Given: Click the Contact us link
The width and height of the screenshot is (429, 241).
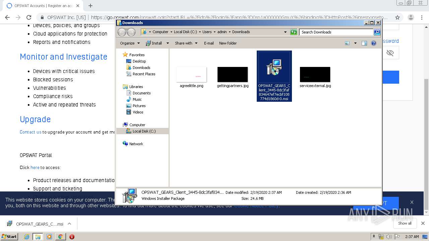Looking at the screenshot, I should click(30, 132).
